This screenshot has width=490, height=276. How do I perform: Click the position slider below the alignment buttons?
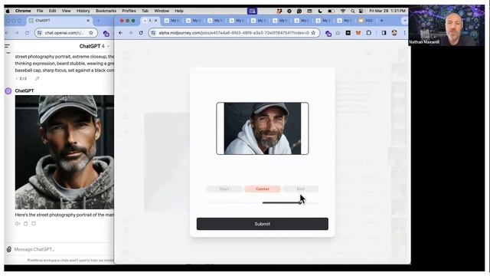(262, 202)
